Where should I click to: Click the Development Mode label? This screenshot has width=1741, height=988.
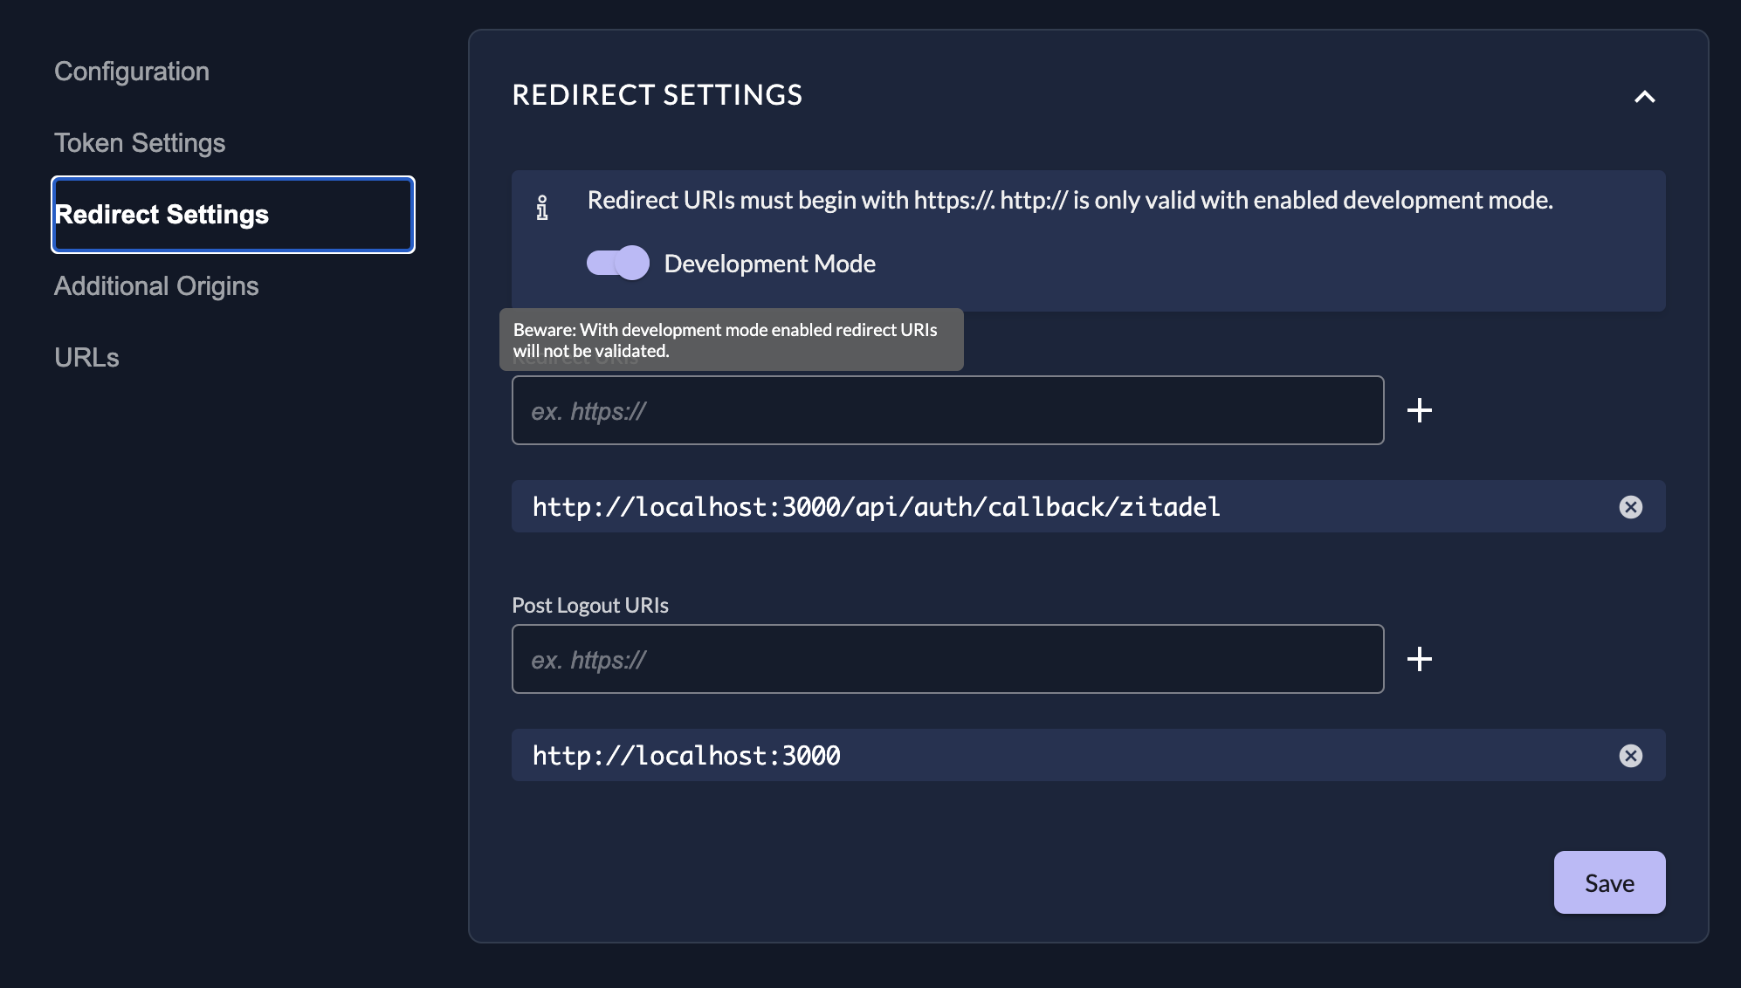[769, 264]
